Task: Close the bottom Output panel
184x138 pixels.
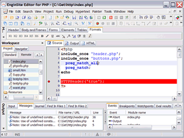Action: tap(4, 128)
